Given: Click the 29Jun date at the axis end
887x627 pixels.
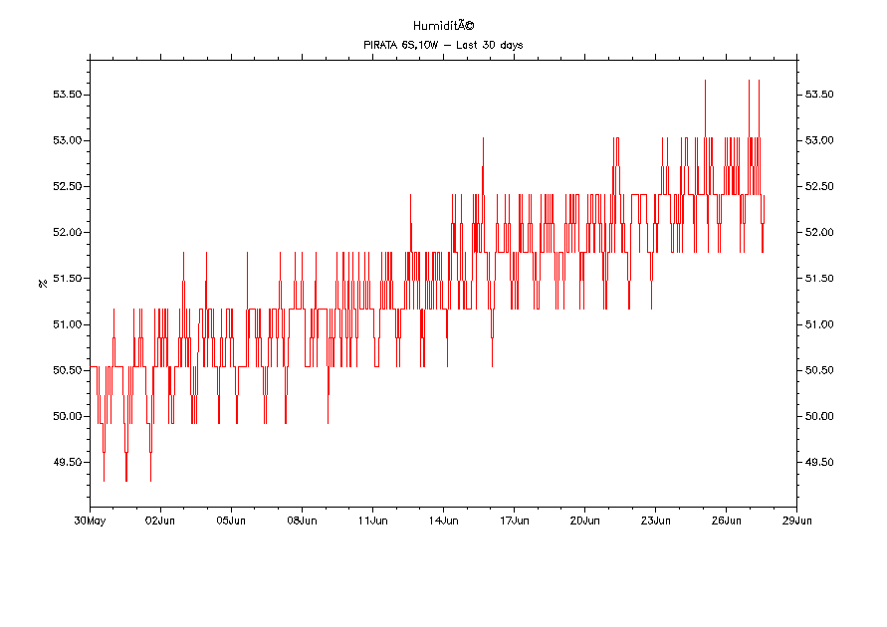Looking at the screenshot, I should [x=796, y=520].
